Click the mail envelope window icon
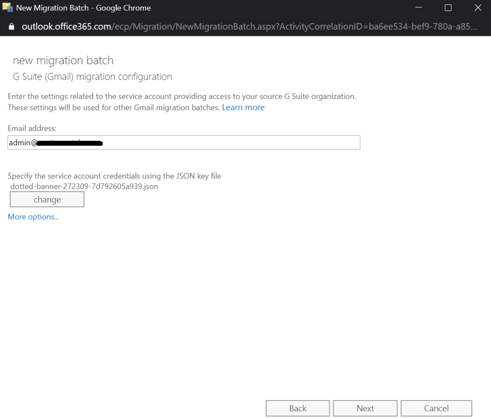 pos(8,8)
